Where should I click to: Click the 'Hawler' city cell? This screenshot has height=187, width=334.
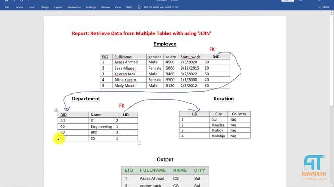click(218, 125)
